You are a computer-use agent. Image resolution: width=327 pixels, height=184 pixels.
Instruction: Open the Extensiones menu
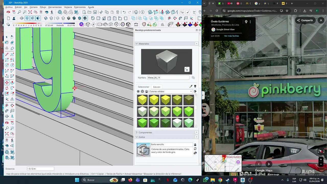pos(80,7)
